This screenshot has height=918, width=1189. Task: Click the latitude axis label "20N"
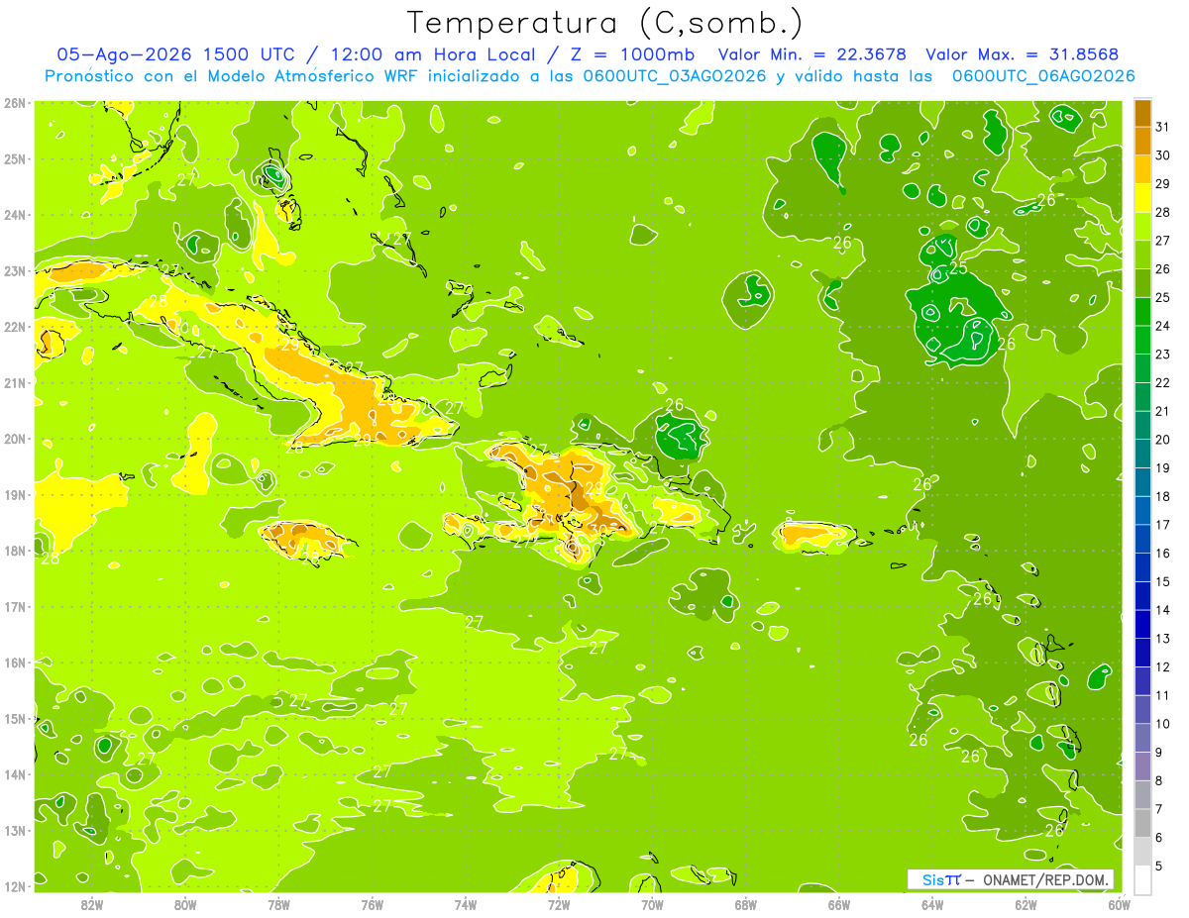(14, 439)
